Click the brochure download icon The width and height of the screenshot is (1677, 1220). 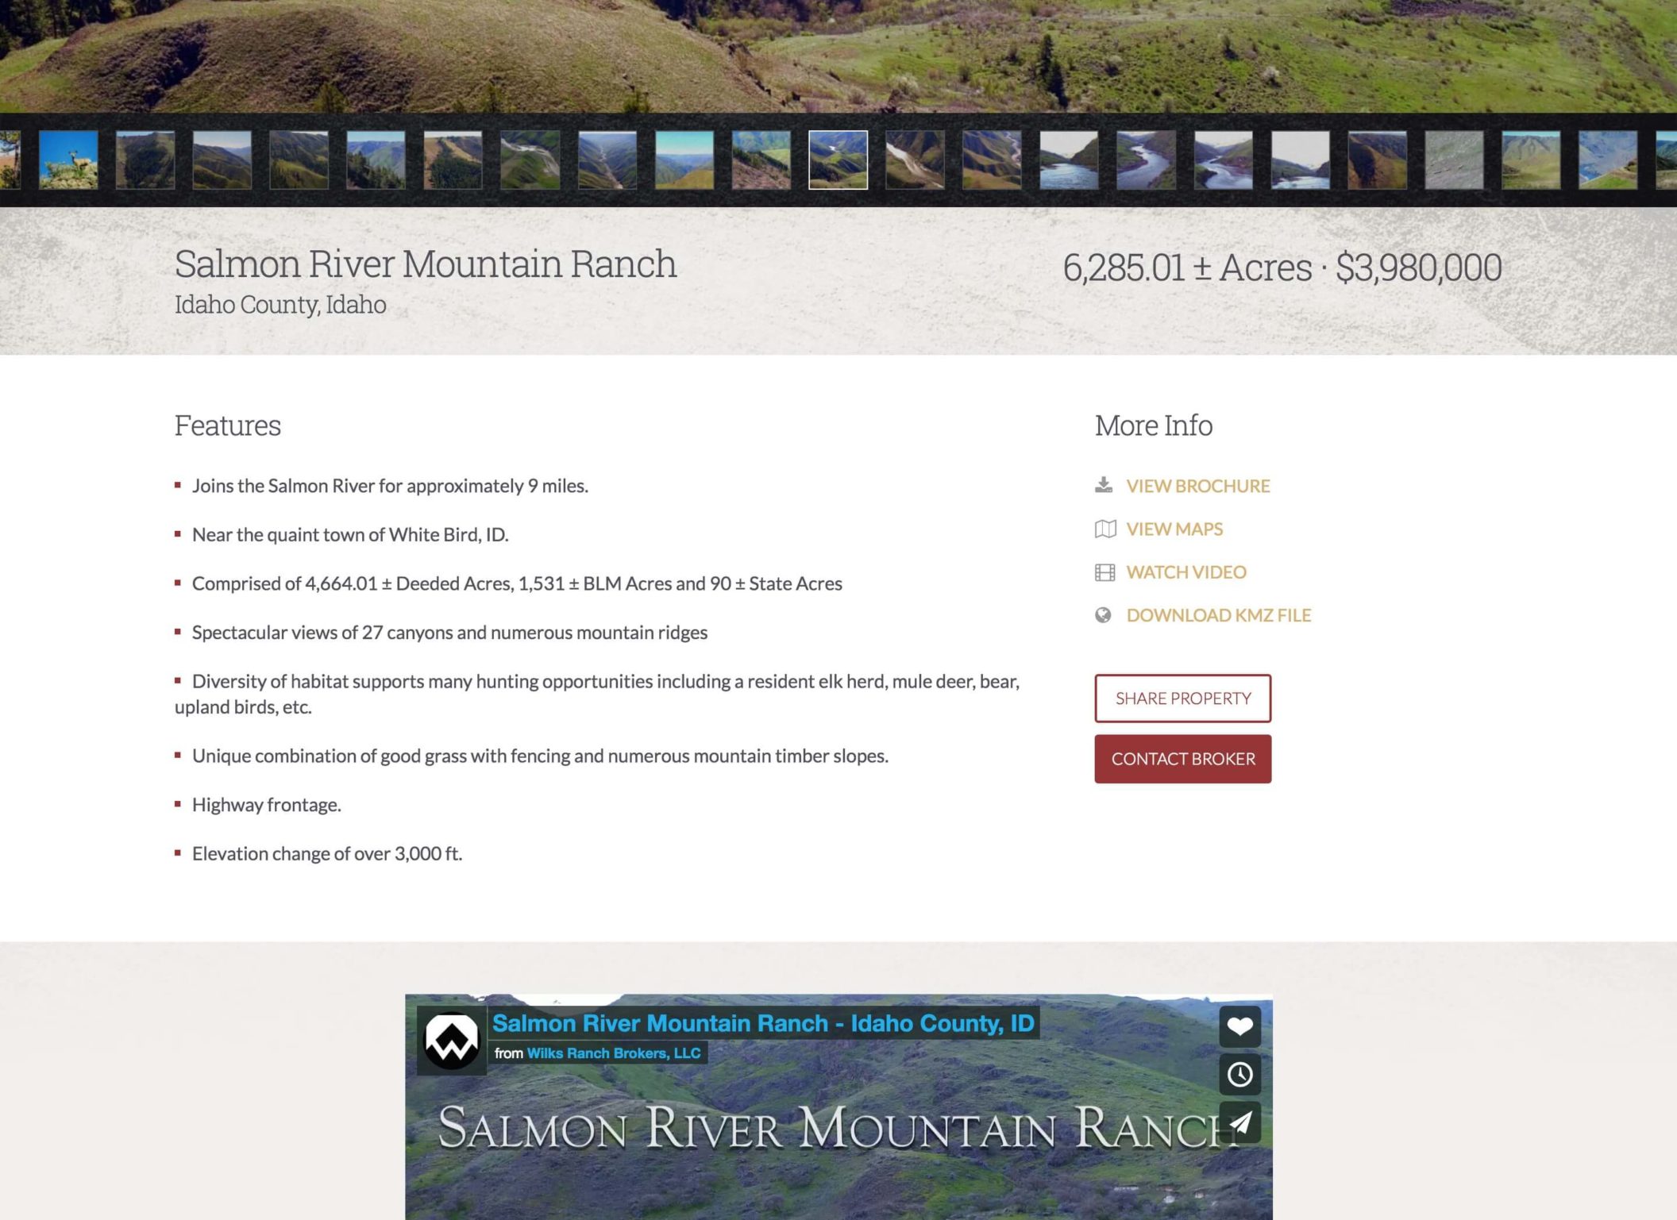(x=1104, y=485)
